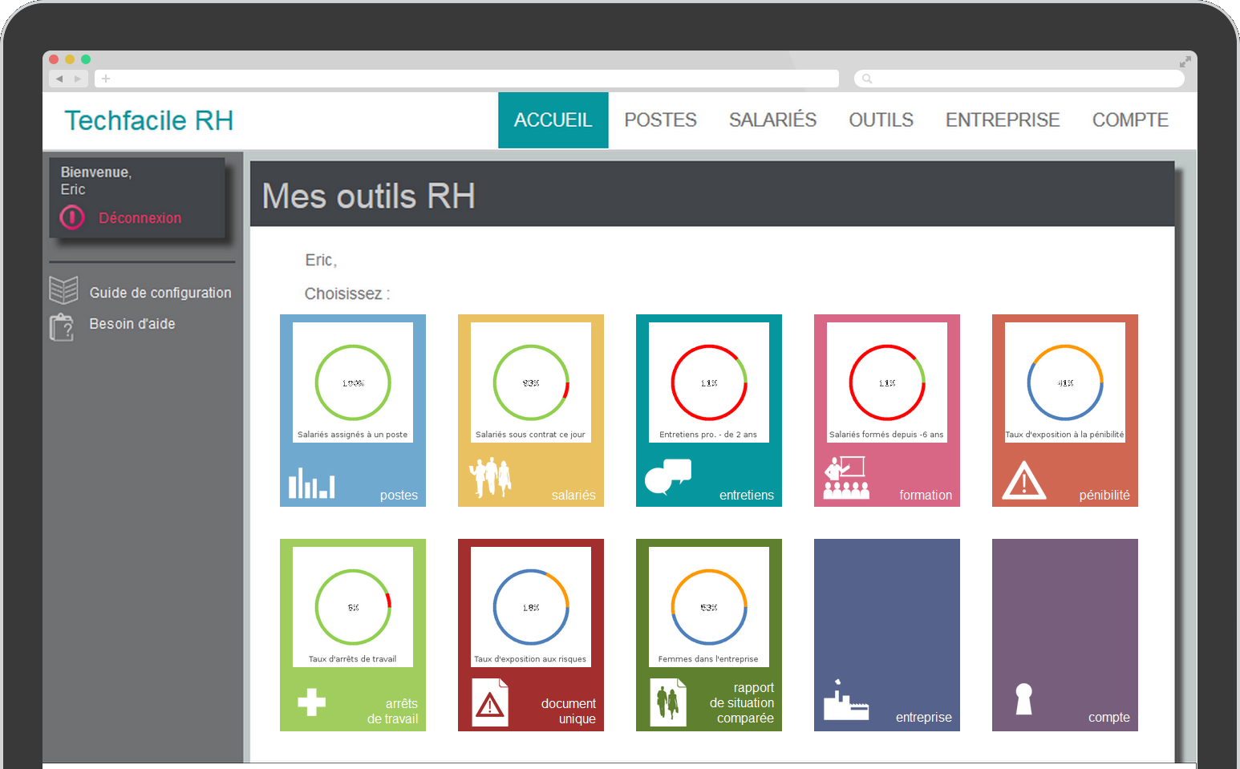Open the Guide de configuration link
Screen dimensions: 1240x769
point(160,293)
